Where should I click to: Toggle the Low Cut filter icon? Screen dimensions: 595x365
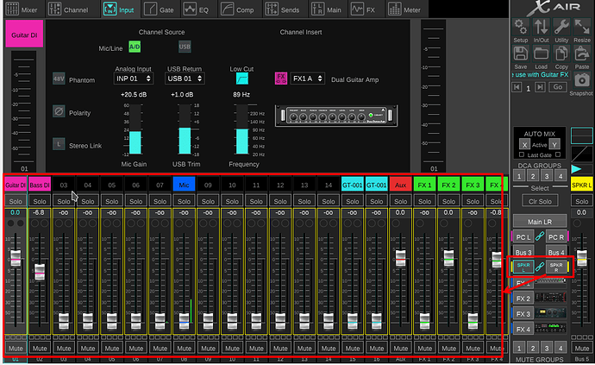[243, 79]
